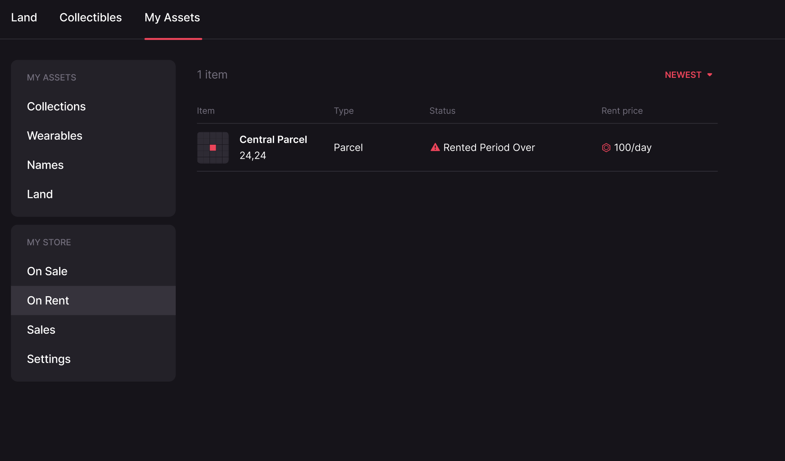Viewport: 785px width, 461px height.
Task: Switch to the Collectibles top tab
Action: pyautogui.click(x=91, y=17)
